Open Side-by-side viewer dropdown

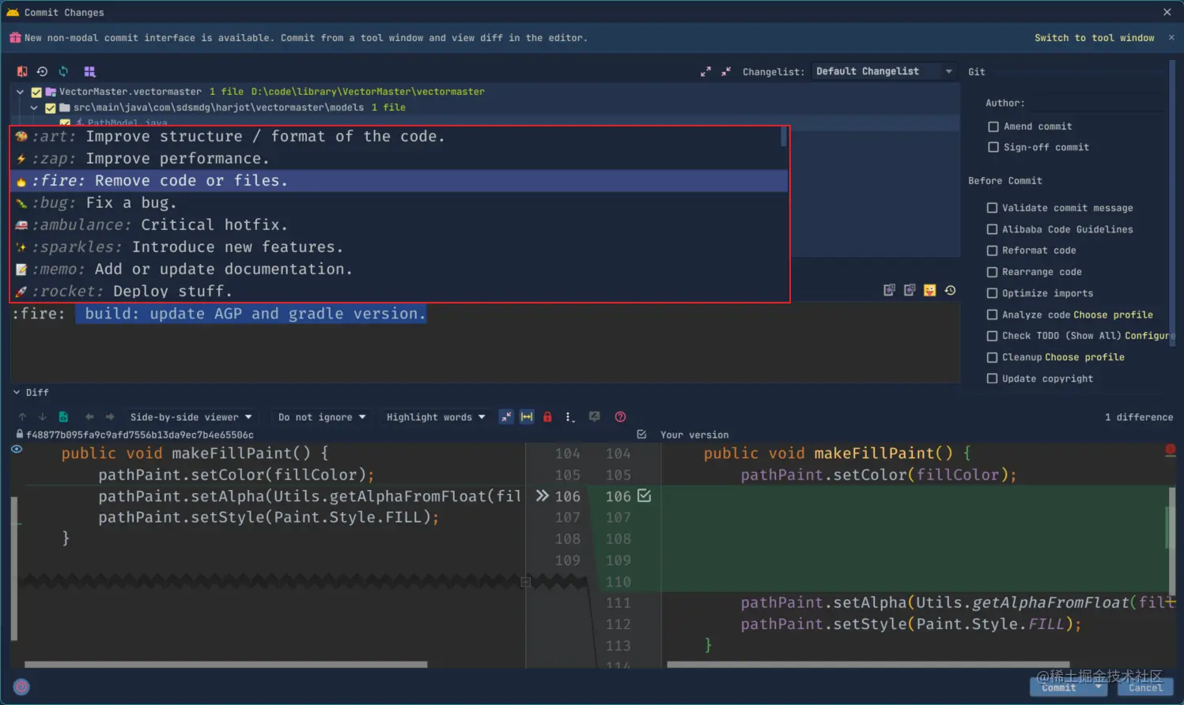[x=191, y=417]
